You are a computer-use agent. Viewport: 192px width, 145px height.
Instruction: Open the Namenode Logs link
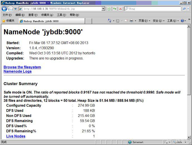18,72
